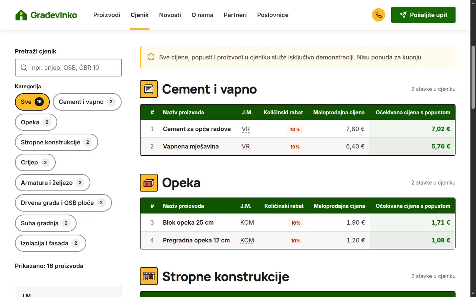Viewport: 476px width, 297px height.
Task: Click the cement bag category icon
Action: click(149, 89)
